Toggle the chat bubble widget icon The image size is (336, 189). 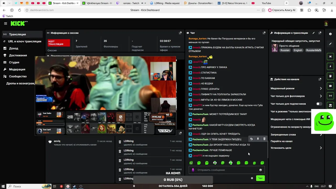click(330, 86)
